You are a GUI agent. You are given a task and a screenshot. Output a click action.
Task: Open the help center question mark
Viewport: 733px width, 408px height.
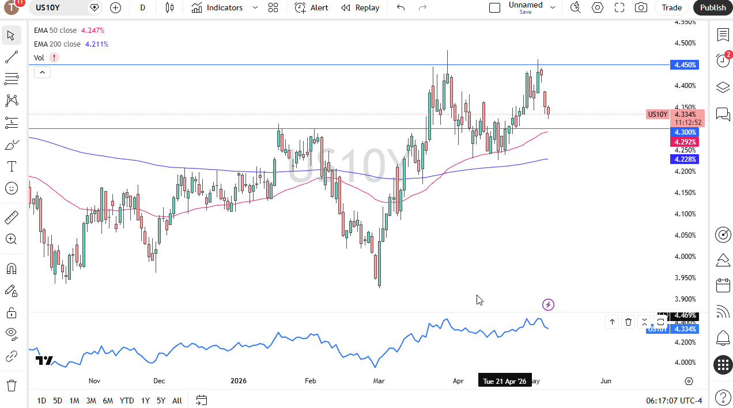click(723, 397)
